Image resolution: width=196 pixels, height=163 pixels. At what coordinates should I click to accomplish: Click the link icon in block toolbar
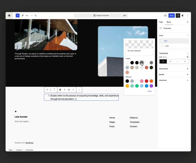click(x=69, y=90)
